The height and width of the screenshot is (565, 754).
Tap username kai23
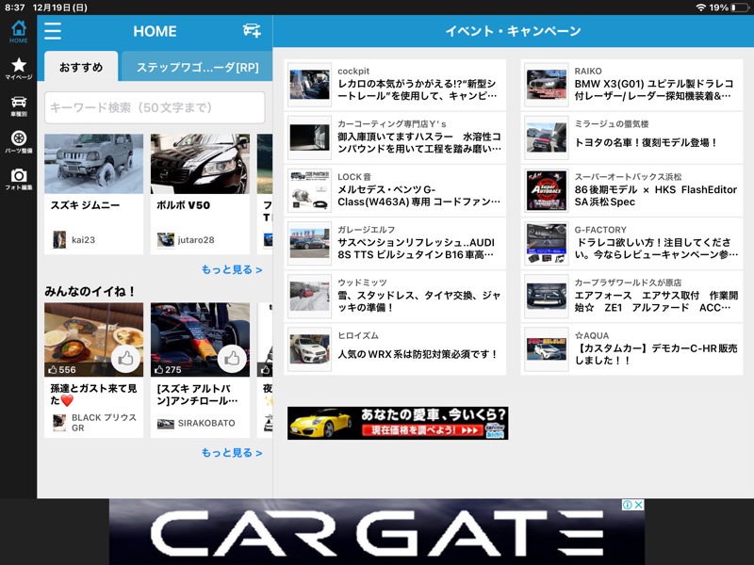(x=83, y=240)
